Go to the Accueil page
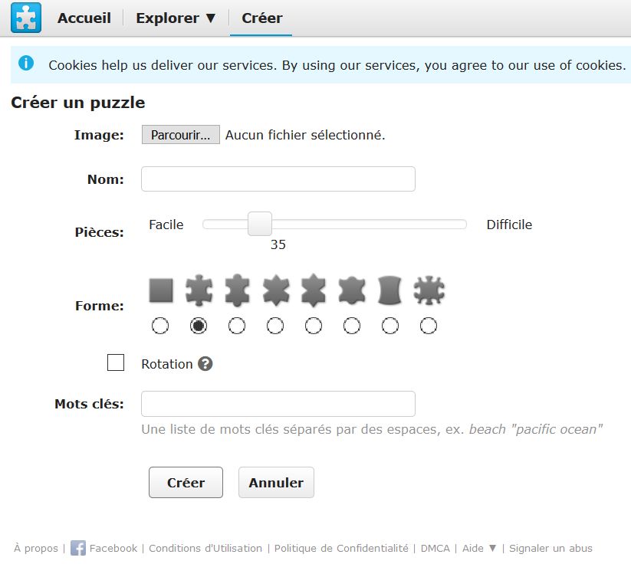Screen dimensions: 631x564 pyautogui.click(x=84, y=18)
